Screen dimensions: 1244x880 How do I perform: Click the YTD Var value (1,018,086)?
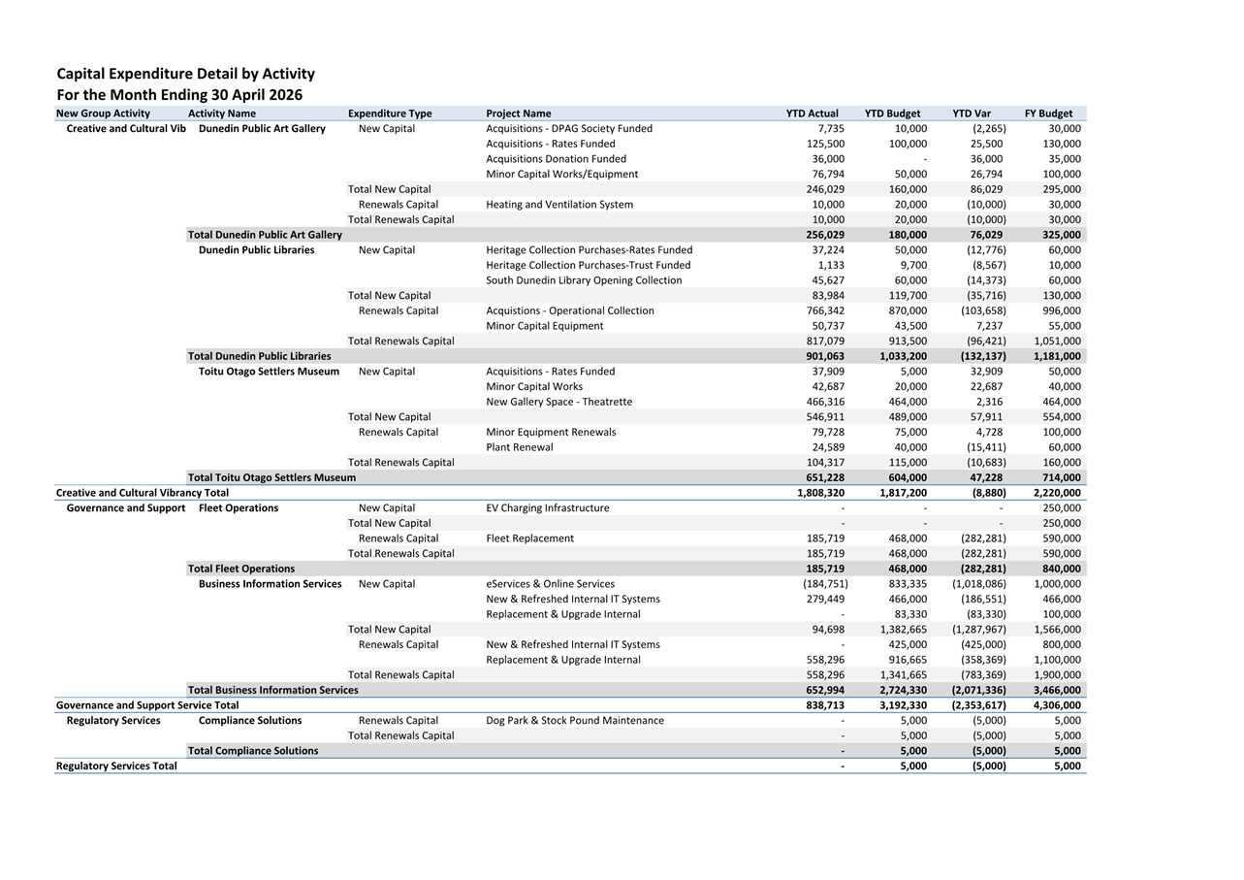(978, 584)
